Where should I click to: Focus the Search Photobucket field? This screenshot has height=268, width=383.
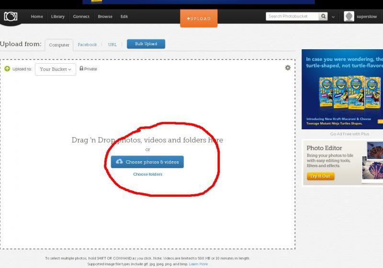[x=292, y=16]
